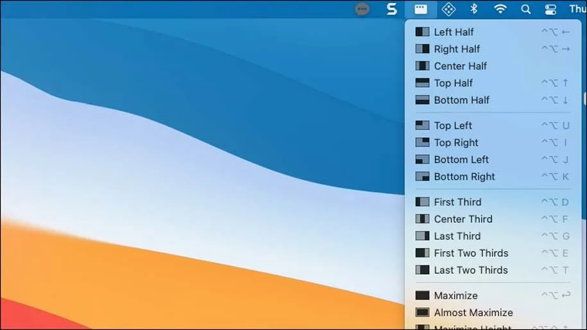587x330 pixels.
Task: Open Control Center toggles icon
Action: pyautogui.click(x=550, y=9)
